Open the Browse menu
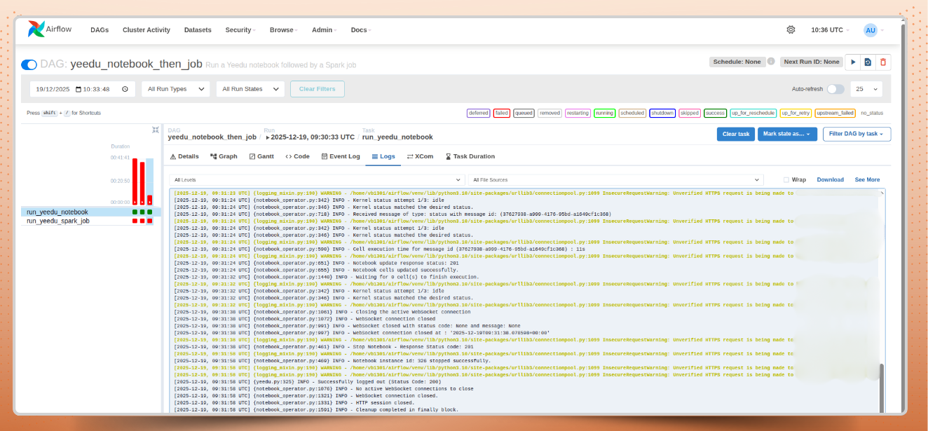 [x=282, y=29]
